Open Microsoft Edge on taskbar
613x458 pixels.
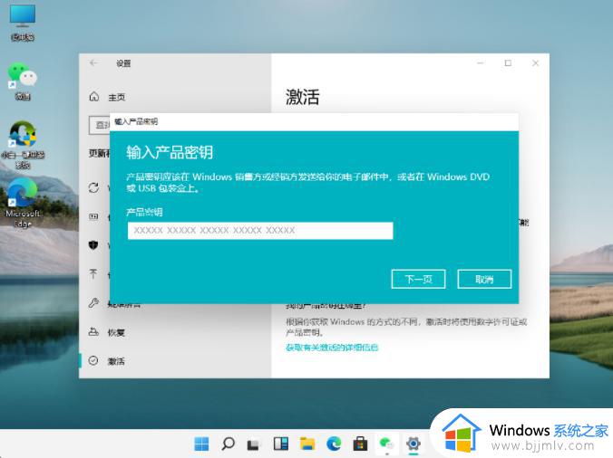[x=334, y=444]
